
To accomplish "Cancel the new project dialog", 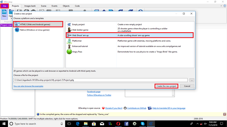I will tap(187, 86).
